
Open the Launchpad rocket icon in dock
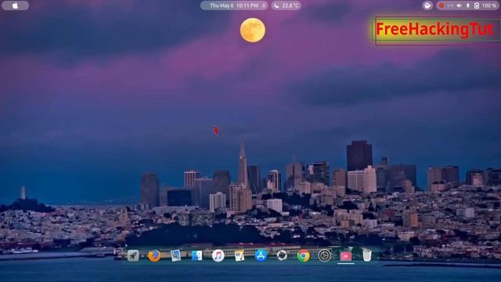click(x=133, y=255)
